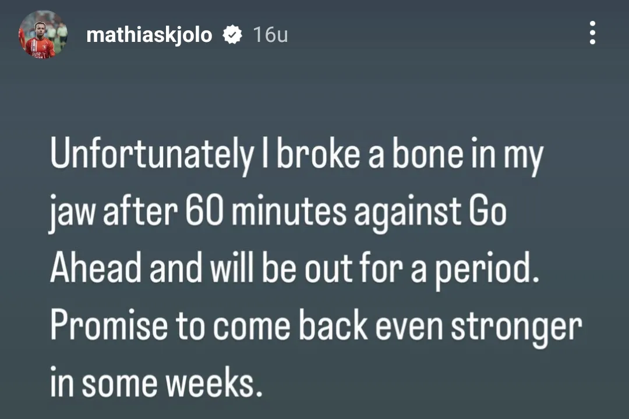Viewport: 629px width, 419px height.
Task: Tap the line 'in some weeks.'
Action: 157,381
